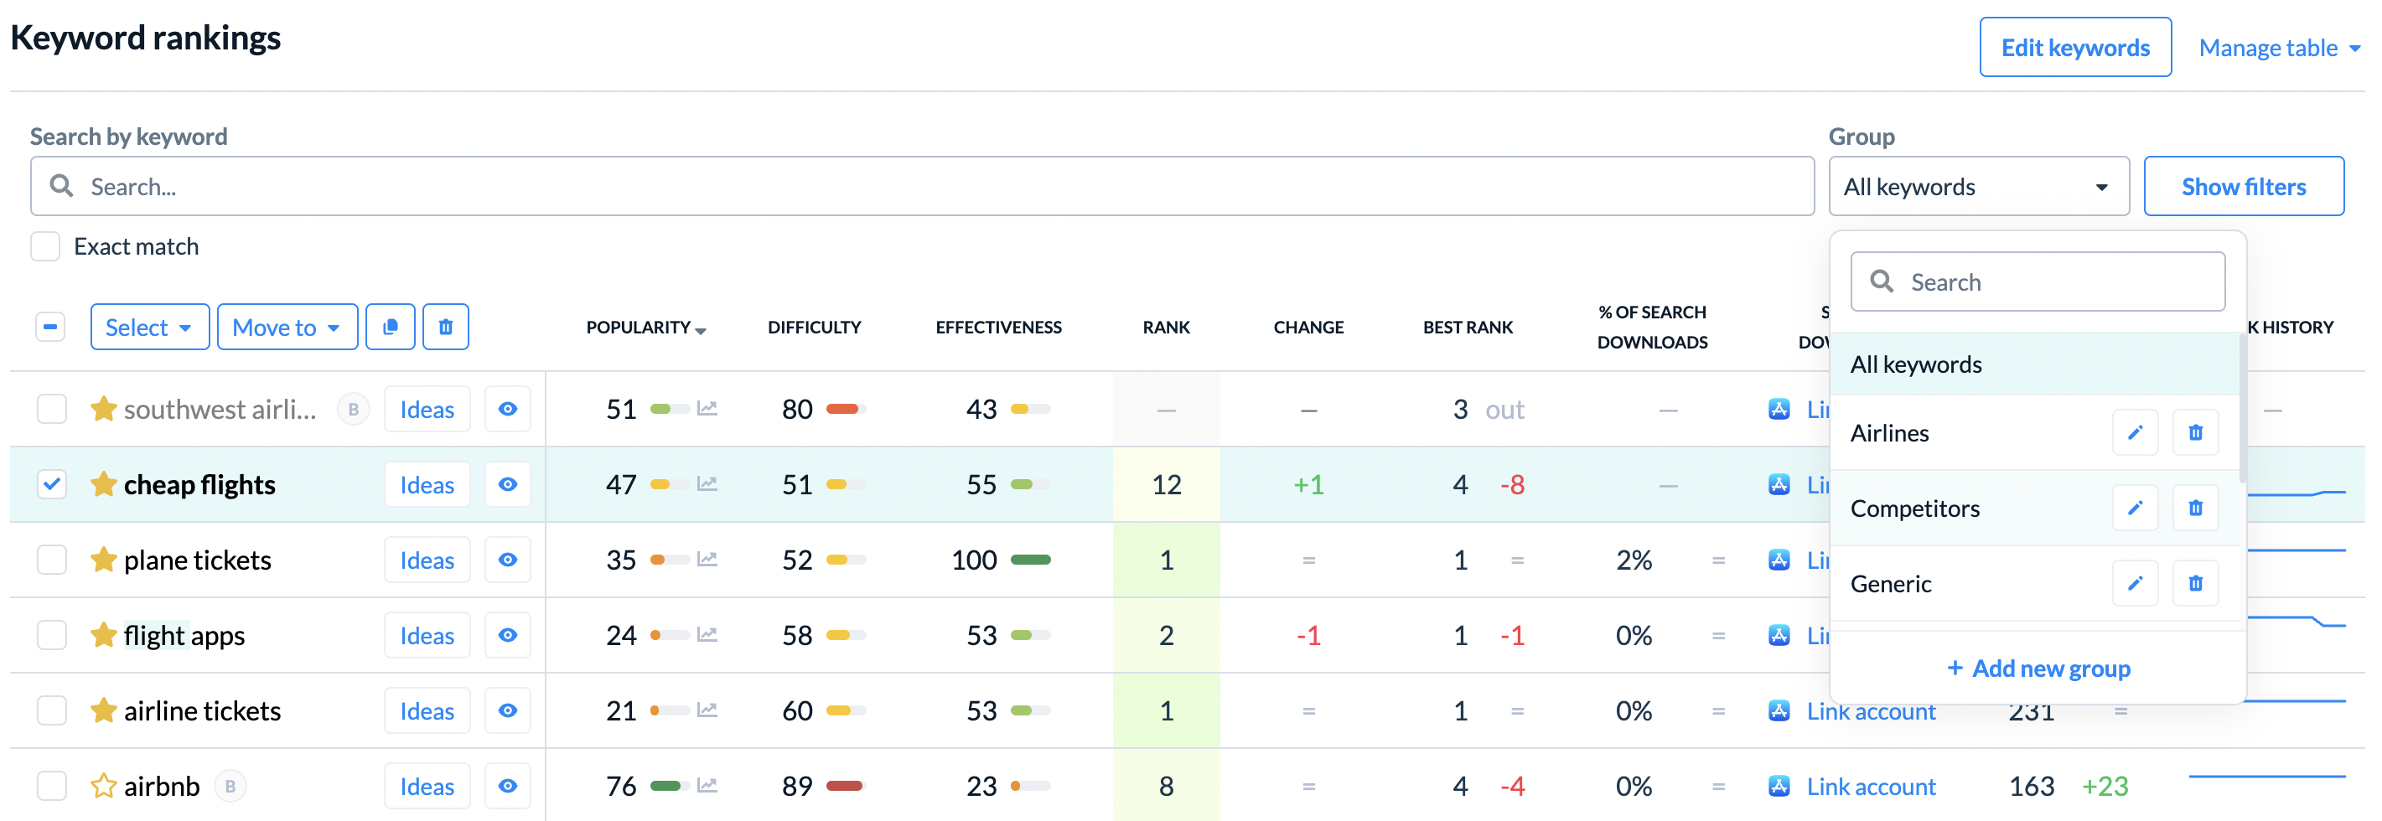Viewport: 2382px width, 821px height.
Task: Click the pencil icon next to Generic group
Action: (x=2134, y=583)
